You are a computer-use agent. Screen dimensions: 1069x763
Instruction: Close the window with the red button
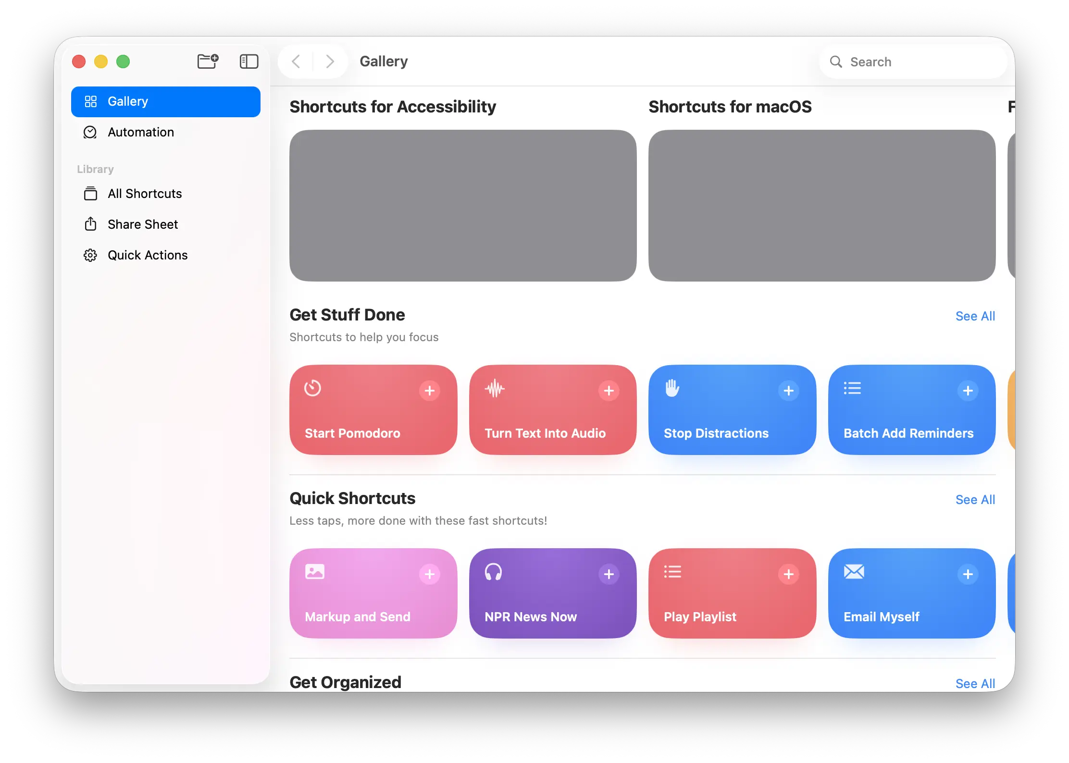(79, 62)
